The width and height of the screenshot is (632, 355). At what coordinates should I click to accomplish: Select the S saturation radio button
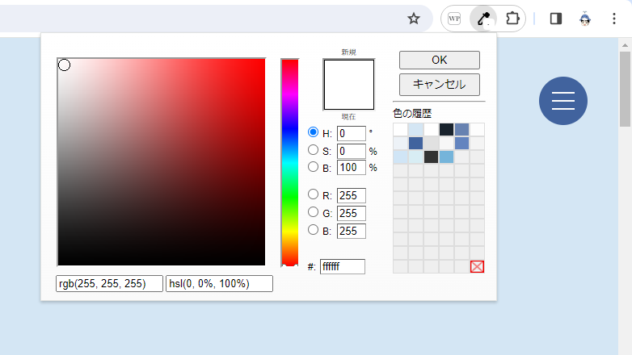click(313, 150)
